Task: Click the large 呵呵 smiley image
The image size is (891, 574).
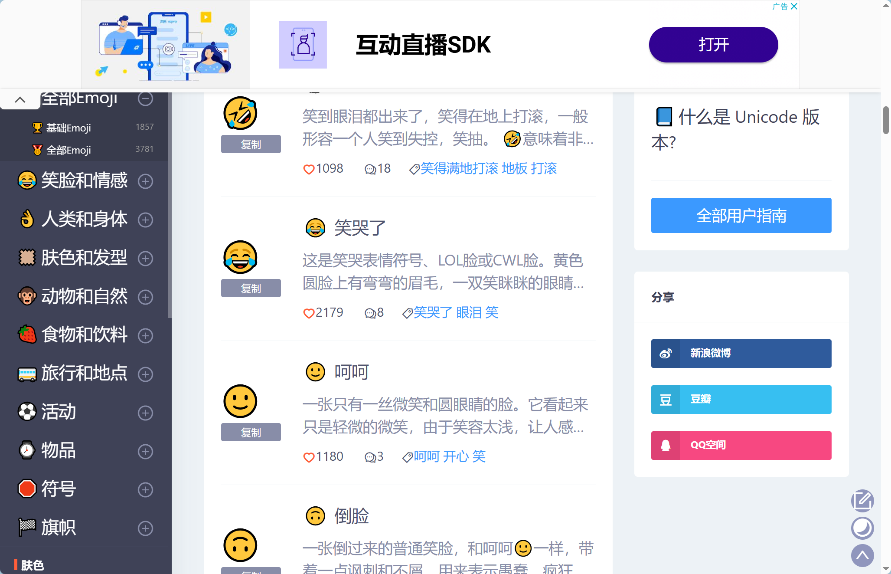Action: click(x=240, y=401)
